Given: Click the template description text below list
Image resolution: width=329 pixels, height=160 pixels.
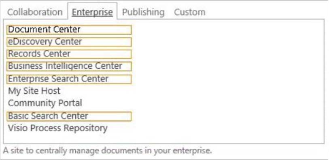Looking at the screenshot, I should click(107, 151).
